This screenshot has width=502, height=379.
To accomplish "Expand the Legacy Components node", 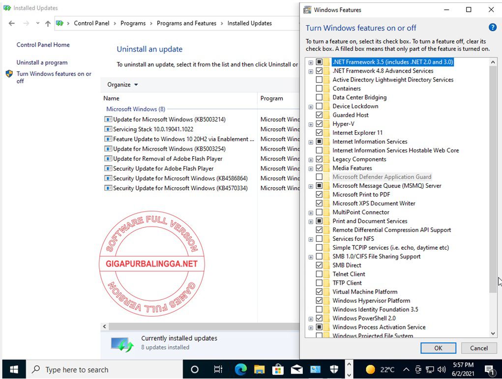I will 311,159.
